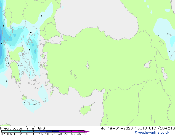Click the 10–15 mm legend color swatch

pos(36,131)
